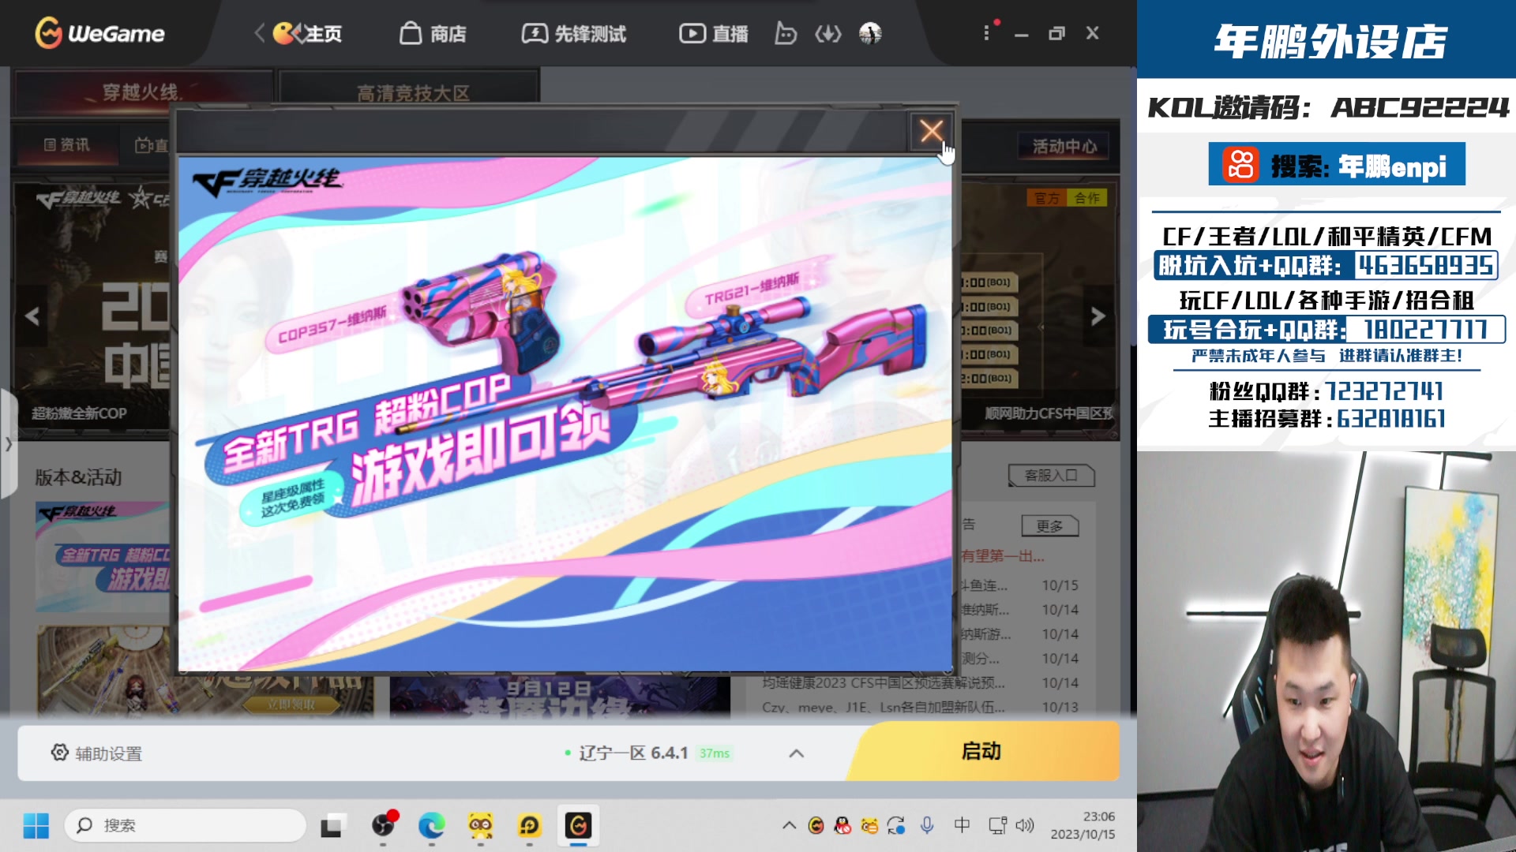
Task: Open the 主页 home tab
Action: click(x=308, y=33)
